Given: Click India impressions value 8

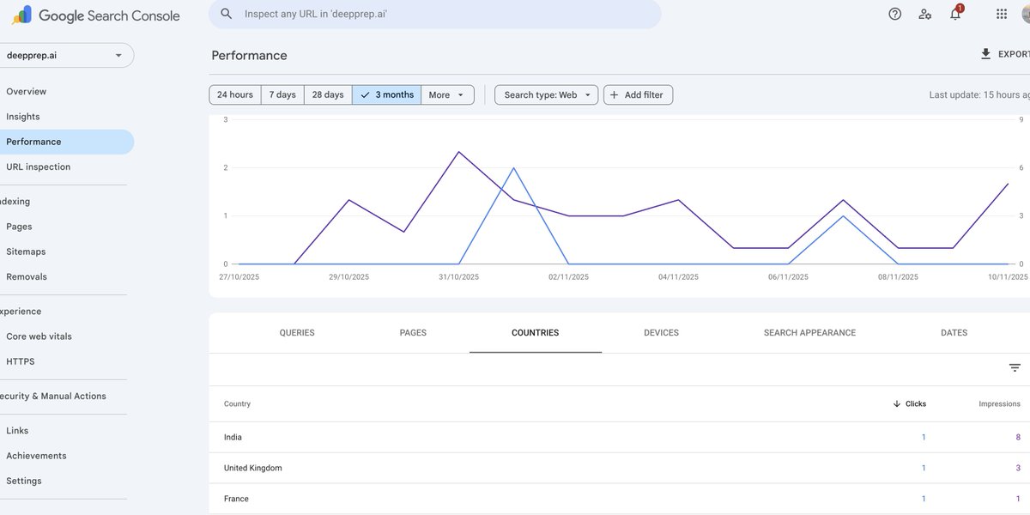Looking at the screenshot, I should tap(1018, 438).
